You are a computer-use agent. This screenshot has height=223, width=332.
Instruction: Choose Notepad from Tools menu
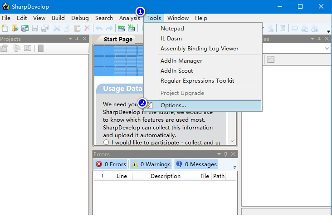[203, 29]
